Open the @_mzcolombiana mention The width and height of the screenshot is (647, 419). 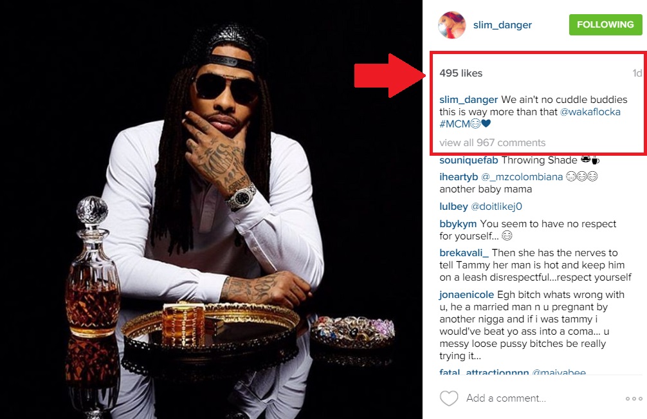click(x=522, y=177)
